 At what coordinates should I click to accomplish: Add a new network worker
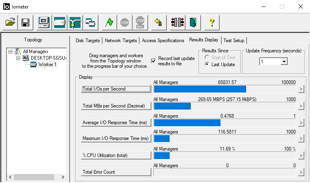75,22
